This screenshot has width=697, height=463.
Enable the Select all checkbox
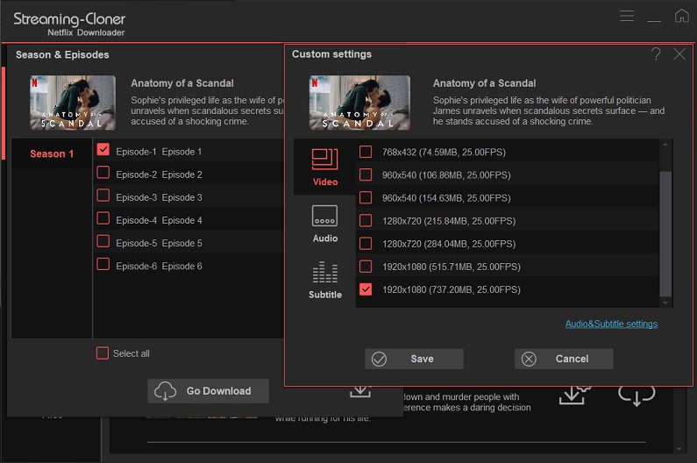(103, 353)
